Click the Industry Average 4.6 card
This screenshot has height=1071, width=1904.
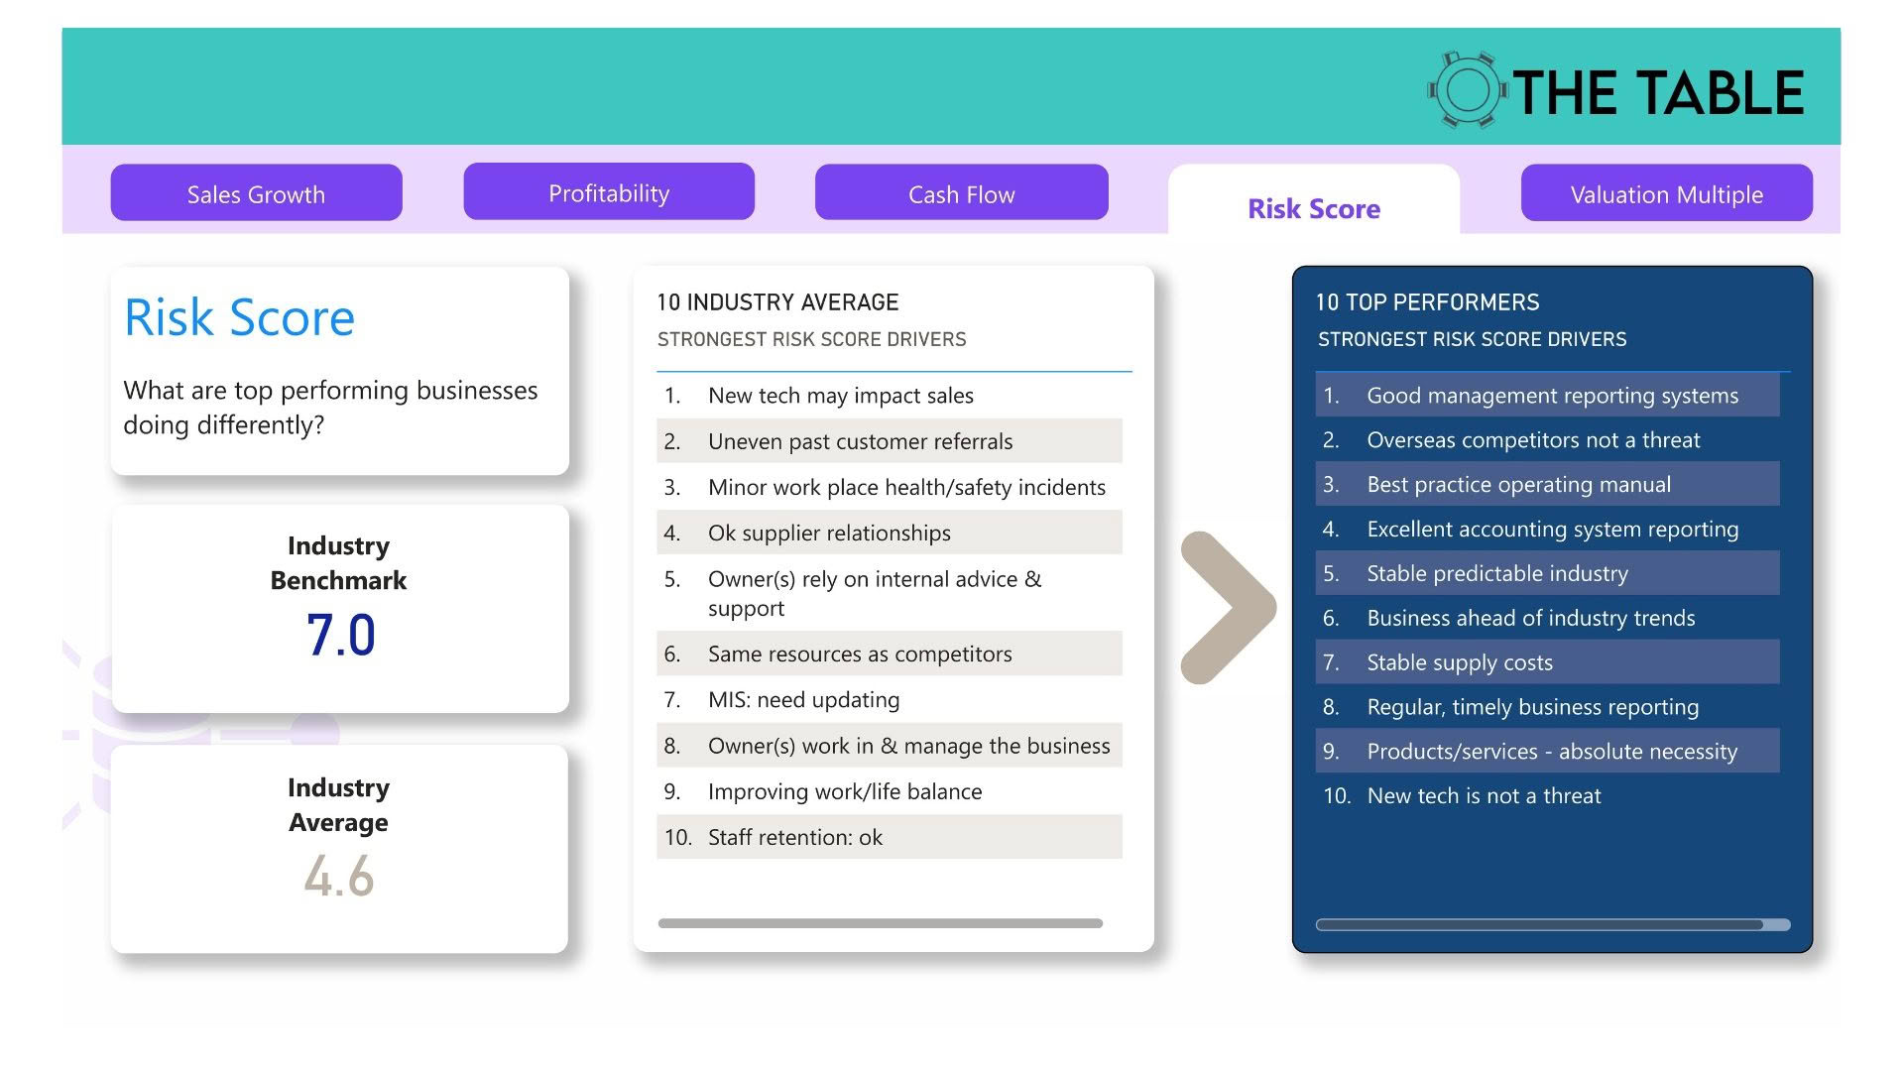[339, 849]
